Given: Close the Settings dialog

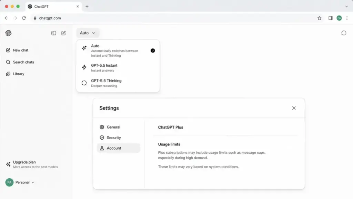Looking at the screenshot, I should [x=294, y=108].
